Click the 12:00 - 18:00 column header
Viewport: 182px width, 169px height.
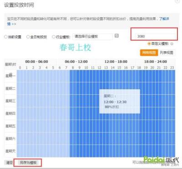pos(116,62)
